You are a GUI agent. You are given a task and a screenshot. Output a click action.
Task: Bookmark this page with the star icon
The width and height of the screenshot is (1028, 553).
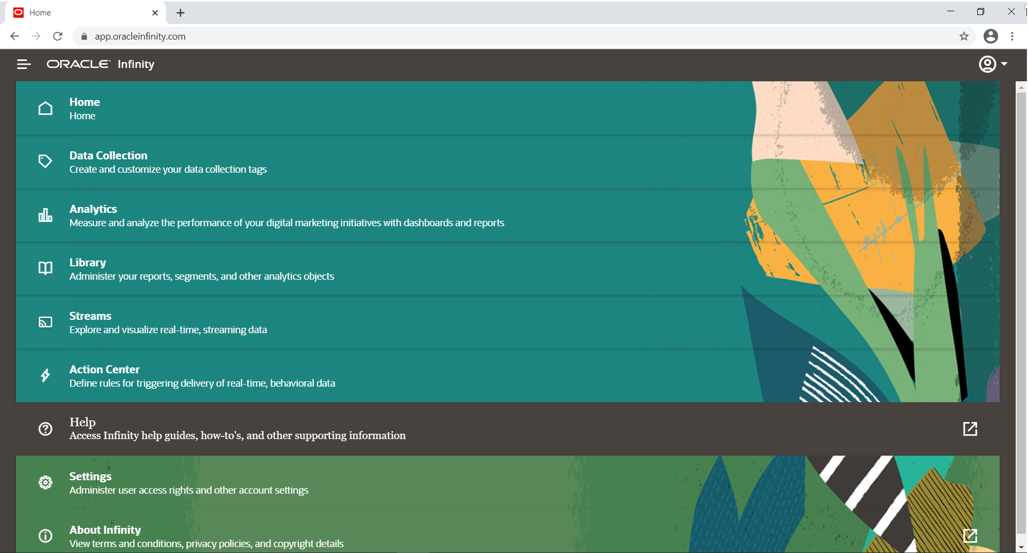964,36
